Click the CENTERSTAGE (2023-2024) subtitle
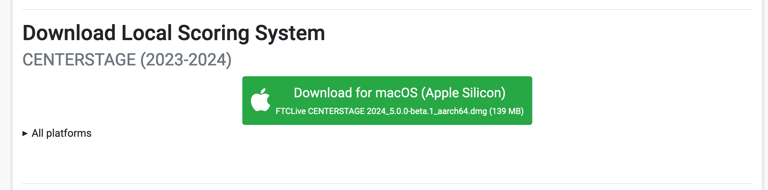The image size is (768, 190). 127,60
